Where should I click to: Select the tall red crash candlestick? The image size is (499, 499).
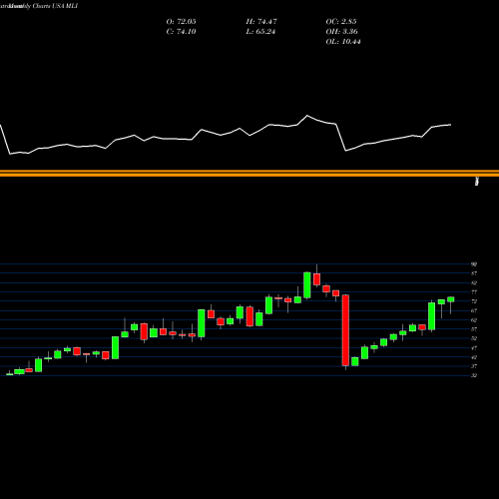pos(345,330)
